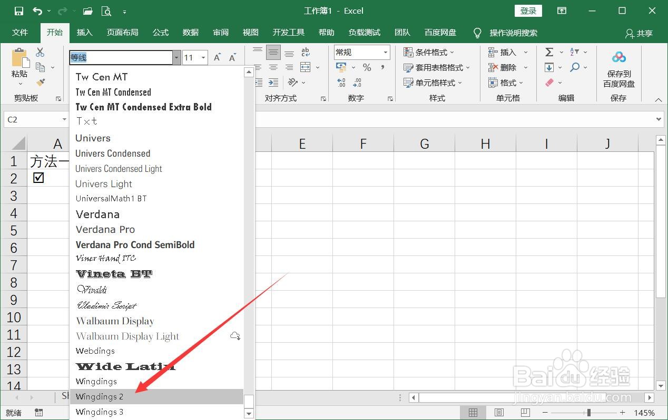668x420 pixels.
Task: Switch to Normal view in status bar
Action: (473, 413)
